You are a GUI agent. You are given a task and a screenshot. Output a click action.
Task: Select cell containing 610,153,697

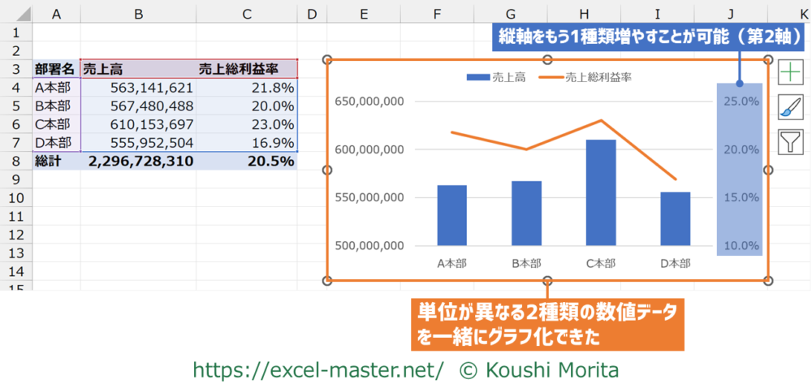[x=138, y=124]
